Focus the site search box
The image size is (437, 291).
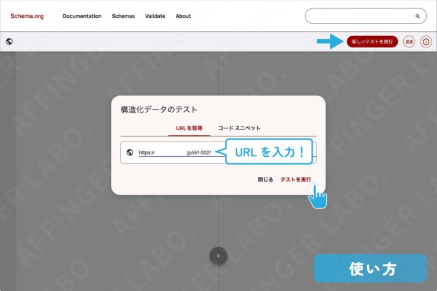pyautogui.click(x=366, y=16)
